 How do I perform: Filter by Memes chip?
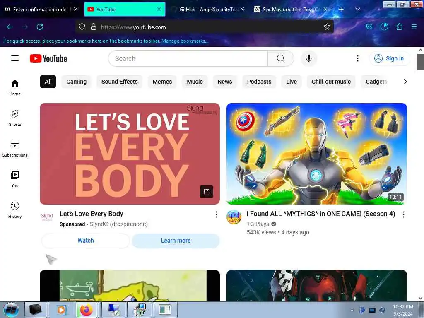click(162, 82)
